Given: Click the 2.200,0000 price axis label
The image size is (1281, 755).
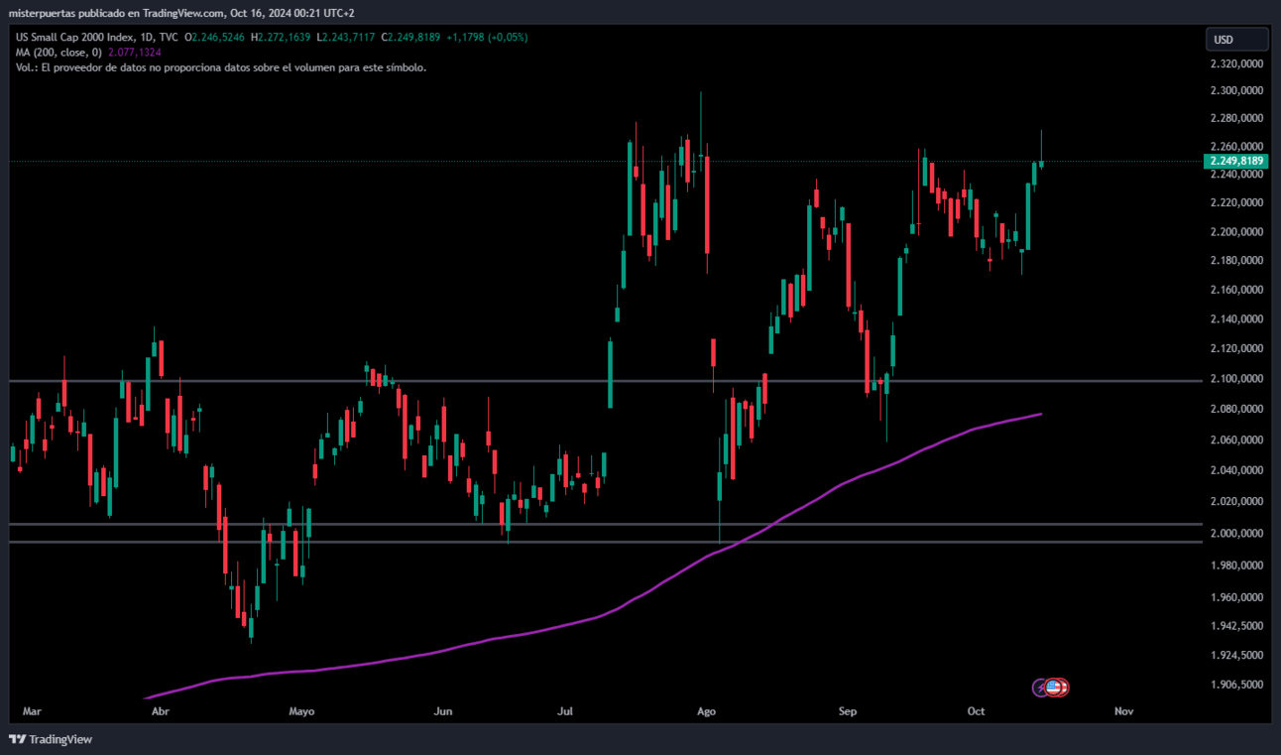Looking at the screenshot, I should pos(1236,232).
